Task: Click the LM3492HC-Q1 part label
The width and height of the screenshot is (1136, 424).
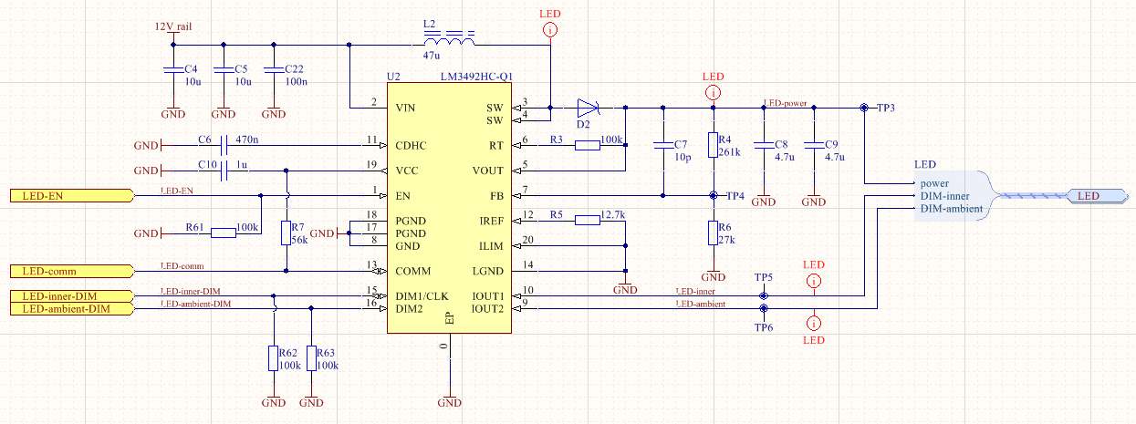Action: coord(479,77)
